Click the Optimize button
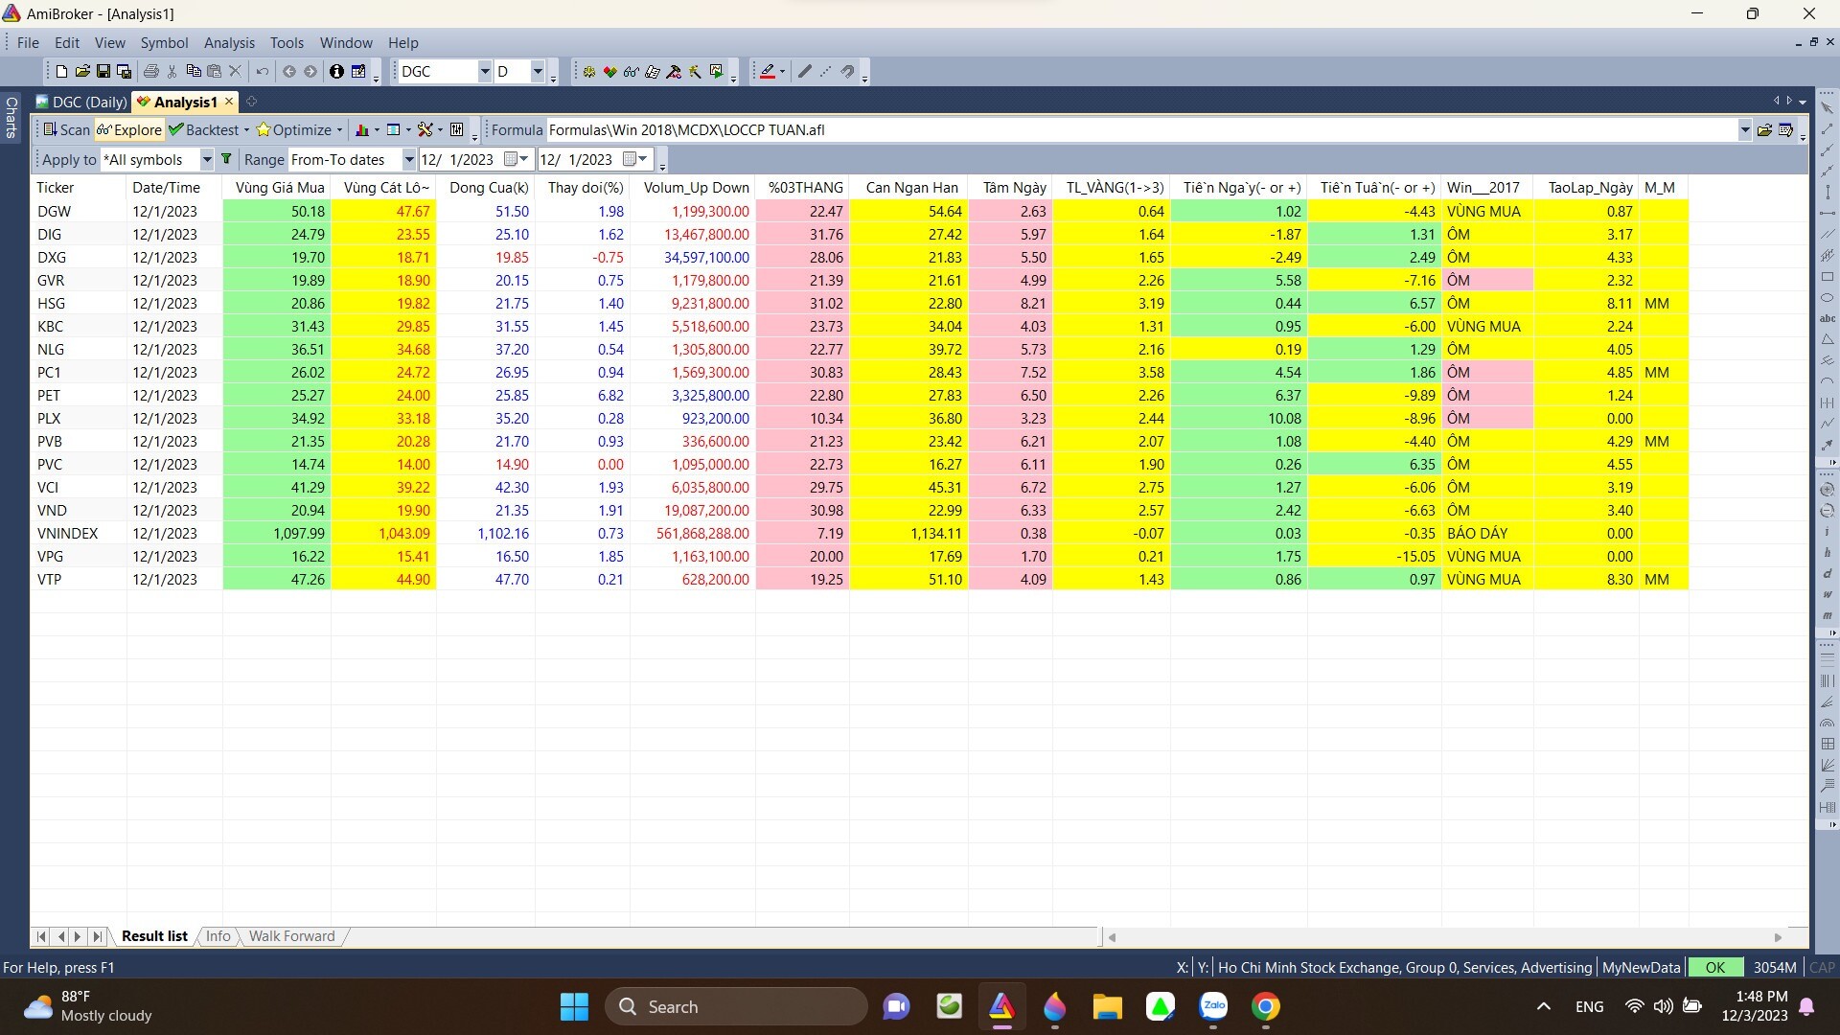The width and height of the screenshot is (1840, 1035). tap(293, 130)
